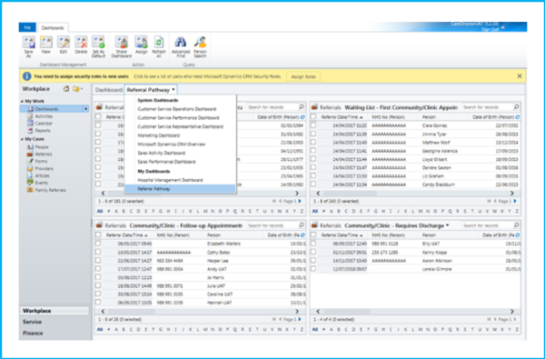
Task: Click search icon in Waiting List grid
Action: tap(517, 107)
